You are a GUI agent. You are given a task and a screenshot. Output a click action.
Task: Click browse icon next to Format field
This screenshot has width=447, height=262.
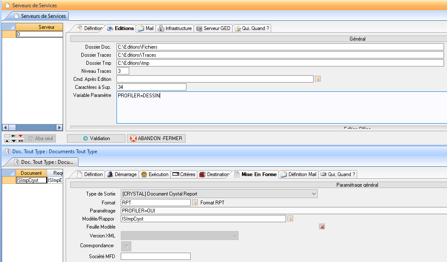[x=195, y=203]
